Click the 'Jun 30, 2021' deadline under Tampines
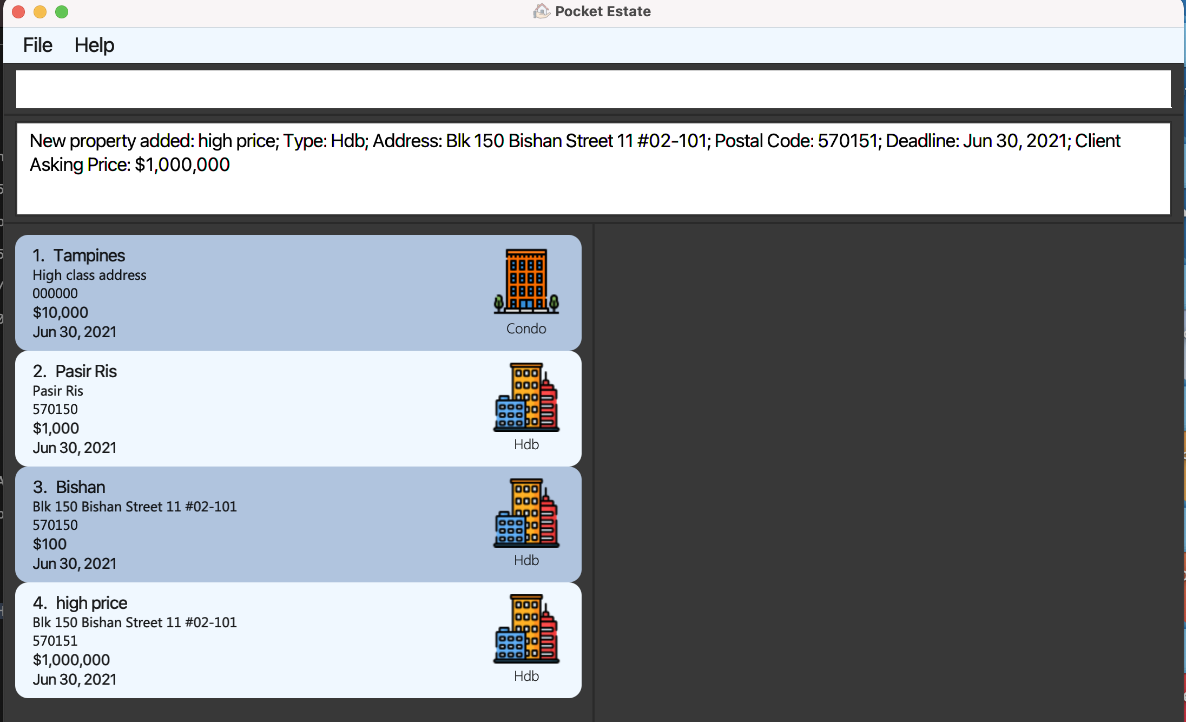The width and height of the screenshot is (1186, 722). [x=75, y=332]
